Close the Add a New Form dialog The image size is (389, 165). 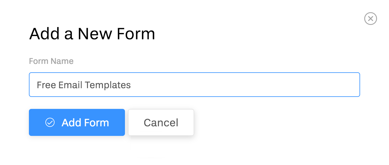click(x=370, y=19)
